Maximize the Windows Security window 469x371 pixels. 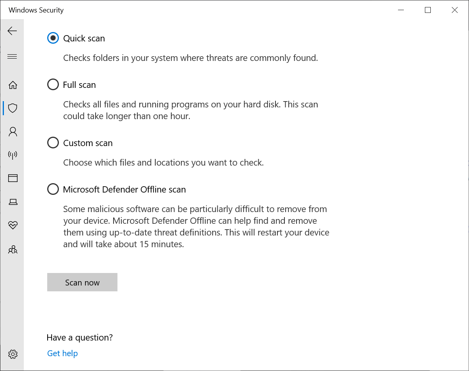point(428,10)
